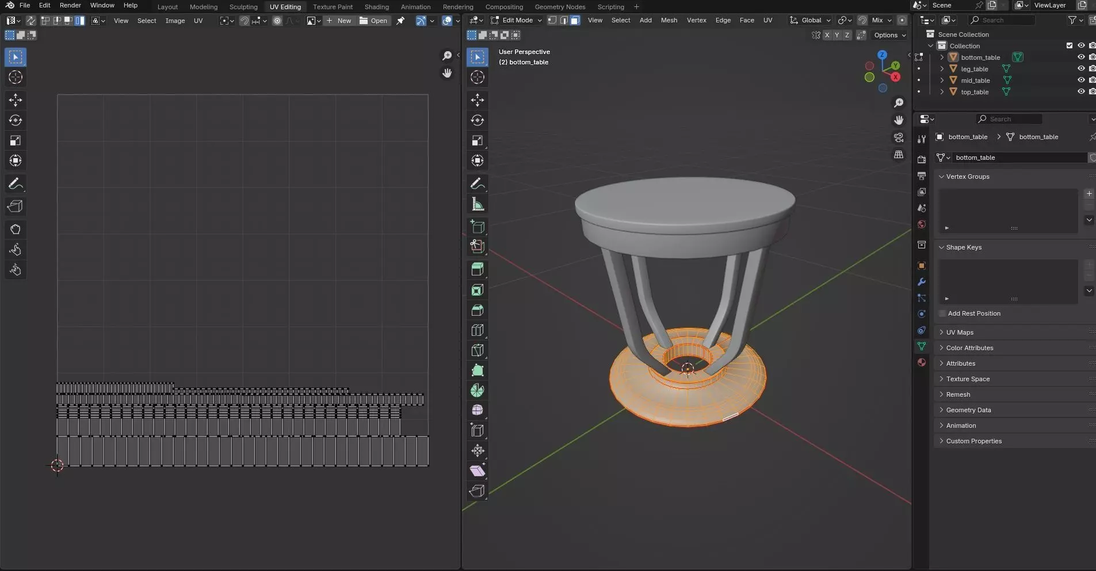Image resolution: width=1096 pixels, height=571 pixels.
Task: Select the Add Cube tool
Action: [x=478, y=227]
